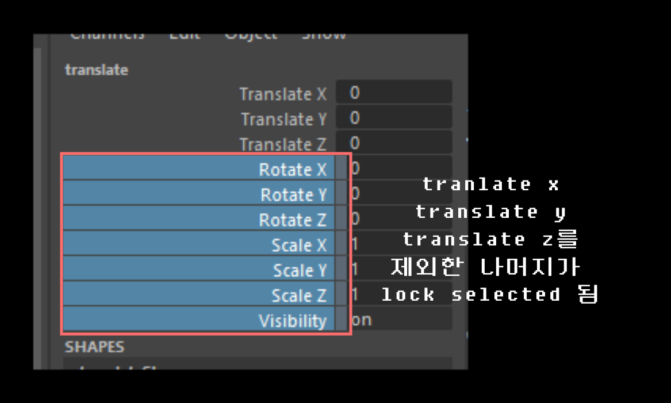671x403 pixels.
Task: Select the highlighted Rotate Z channel
Action: pos(198,218)
